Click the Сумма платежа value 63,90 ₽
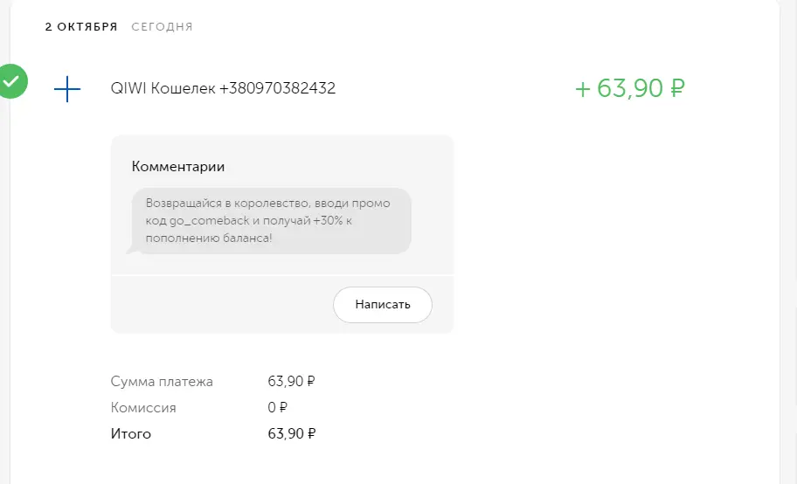The width and height of the screenshot is (797, 484). 291,381
